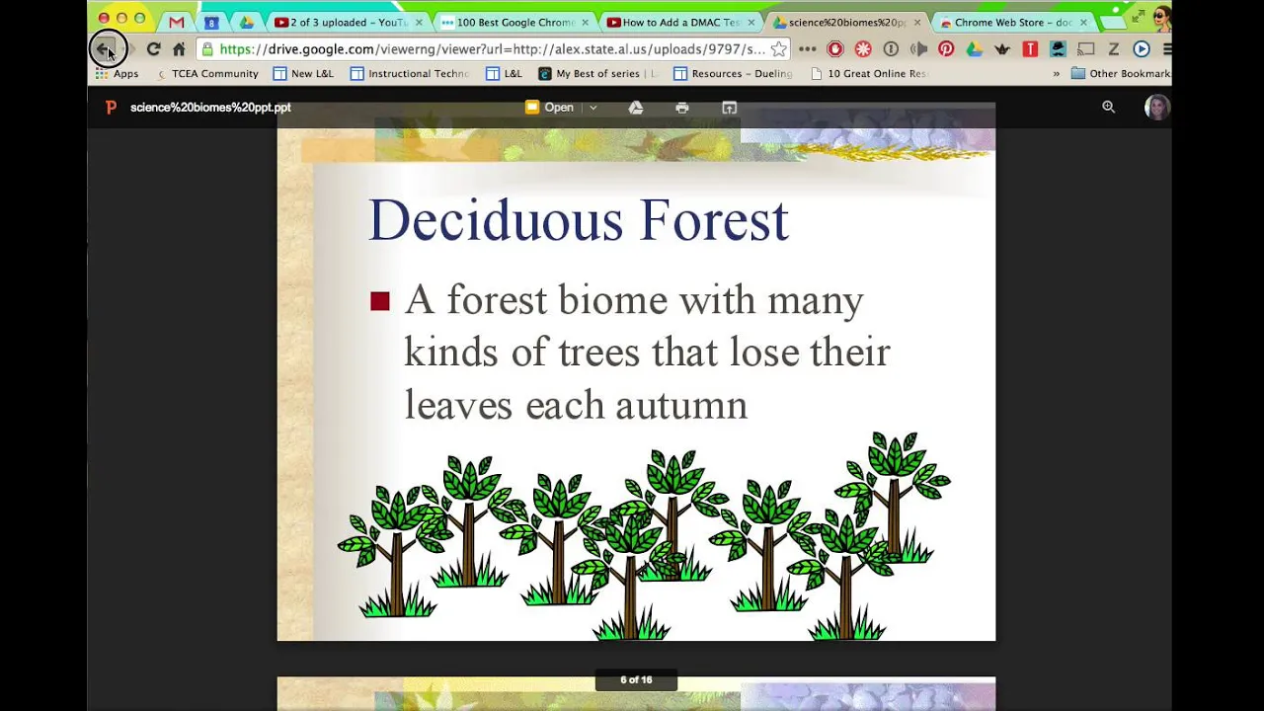
Task: Click the speaker audio extension icon
Action: [918, 48]
